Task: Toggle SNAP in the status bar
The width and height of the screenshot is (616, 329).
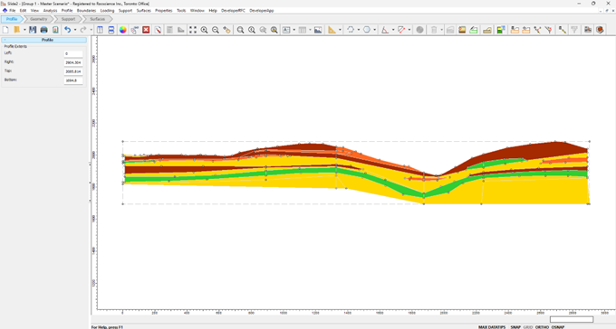Action: coord(515,327)
